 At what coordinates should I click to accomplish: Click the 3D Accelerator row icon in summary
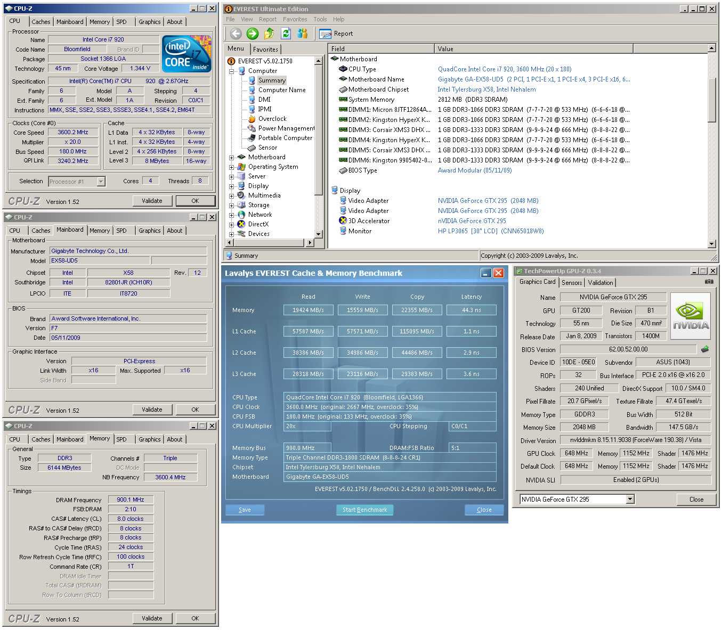(x=343, y=220)
